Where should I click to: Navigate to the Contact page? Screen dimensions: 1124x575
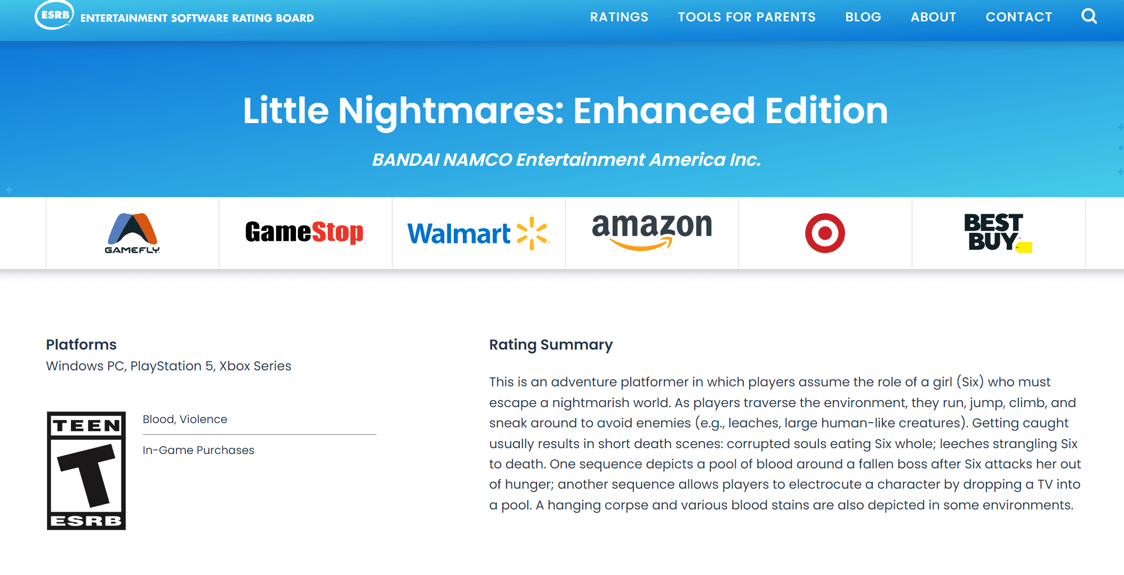coord(1018,17)
